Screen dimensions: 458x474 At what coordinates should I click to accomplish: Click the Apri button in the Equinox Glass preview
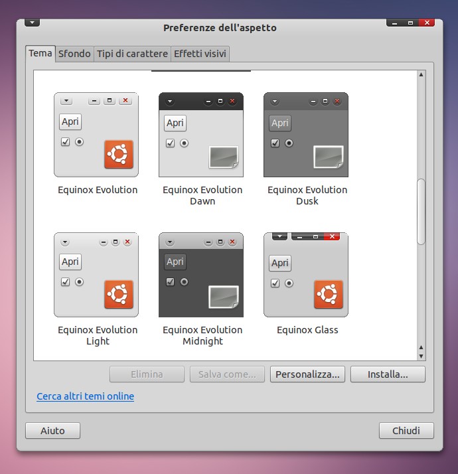point(280,263)
